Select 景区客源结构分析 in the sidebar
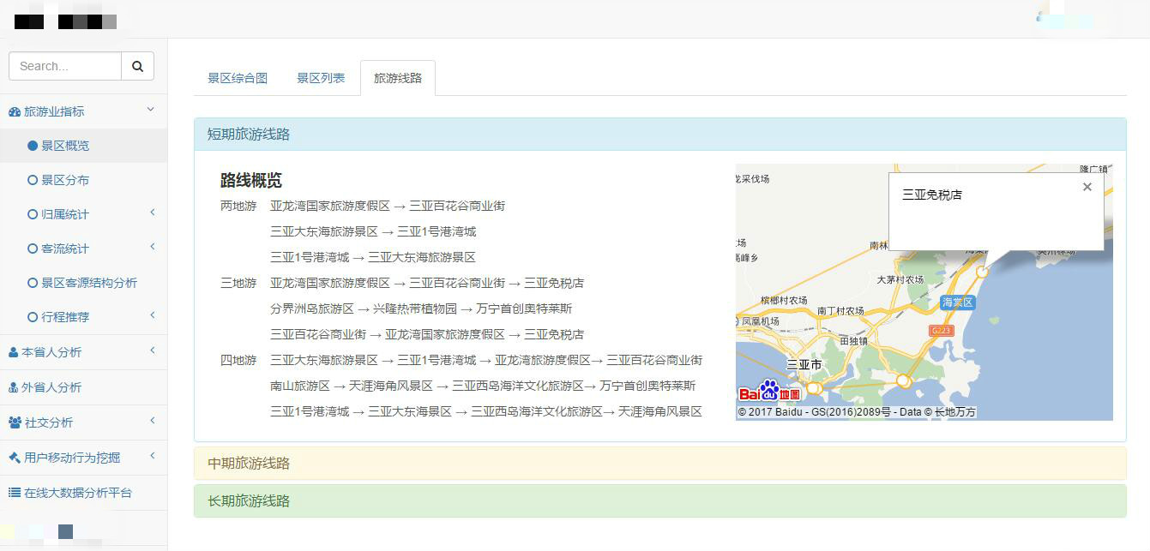Image resolution: width=1150 pixels, height=551 pixels. 88,283
